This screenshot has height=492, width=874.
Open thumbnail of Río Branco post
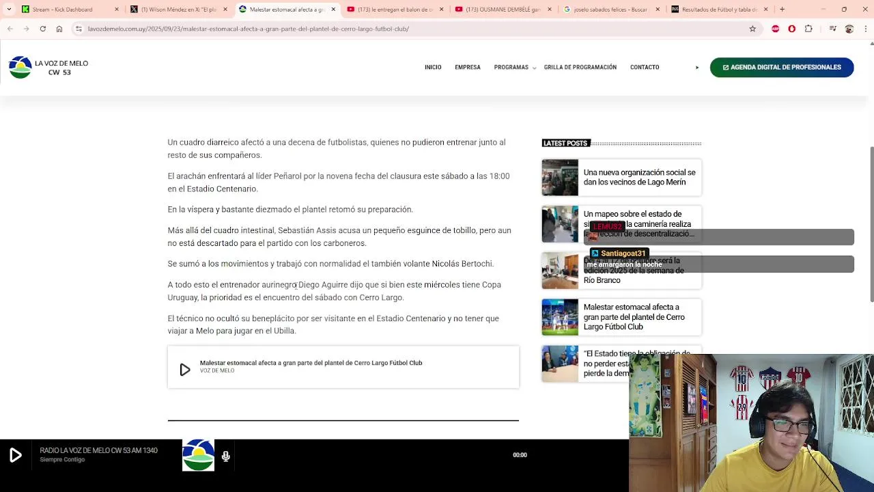pyautogui.click(x=560, y=271)
